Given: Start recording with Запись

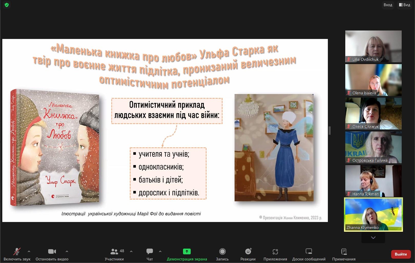Looking at the screenshot, I should click(x=222, y=254).
